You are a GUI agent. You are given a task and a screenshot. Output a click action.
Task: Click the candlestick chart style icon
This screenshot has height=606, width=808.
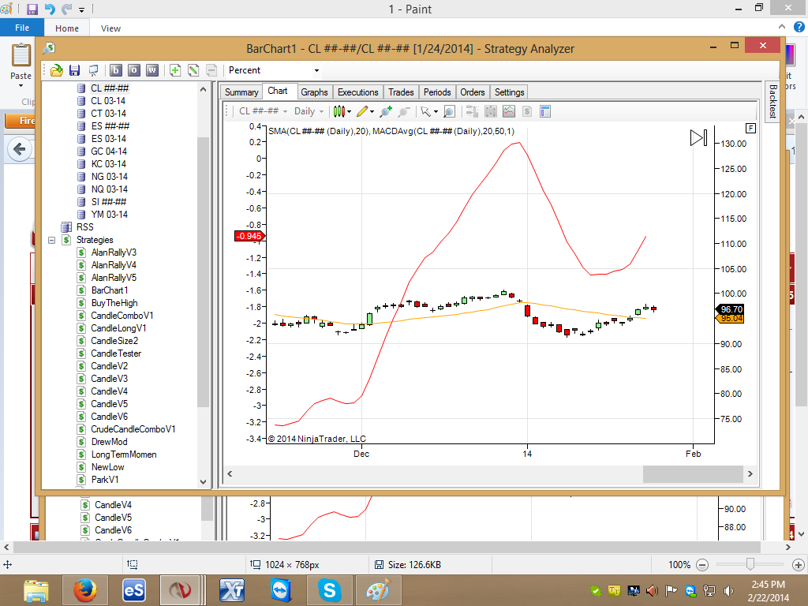click(x=339, y=111)
